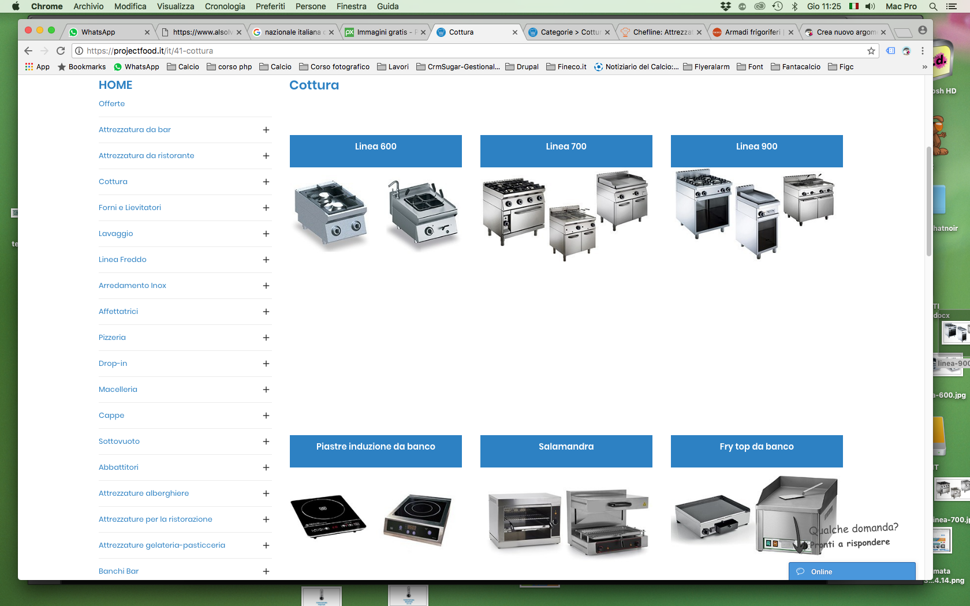The image size is (970, 606).
Task: Open the Drupal bookmarks folder
Action: 522,67
